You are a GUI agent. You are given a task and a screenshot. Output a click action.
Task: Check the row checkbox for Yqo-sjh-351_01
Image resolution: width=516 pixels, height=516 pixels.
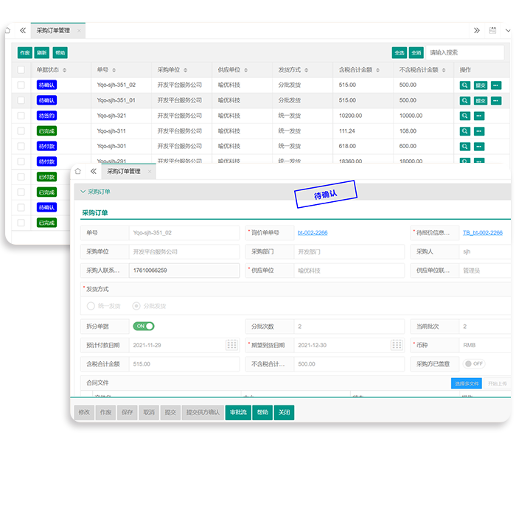[x=21, y=100]
